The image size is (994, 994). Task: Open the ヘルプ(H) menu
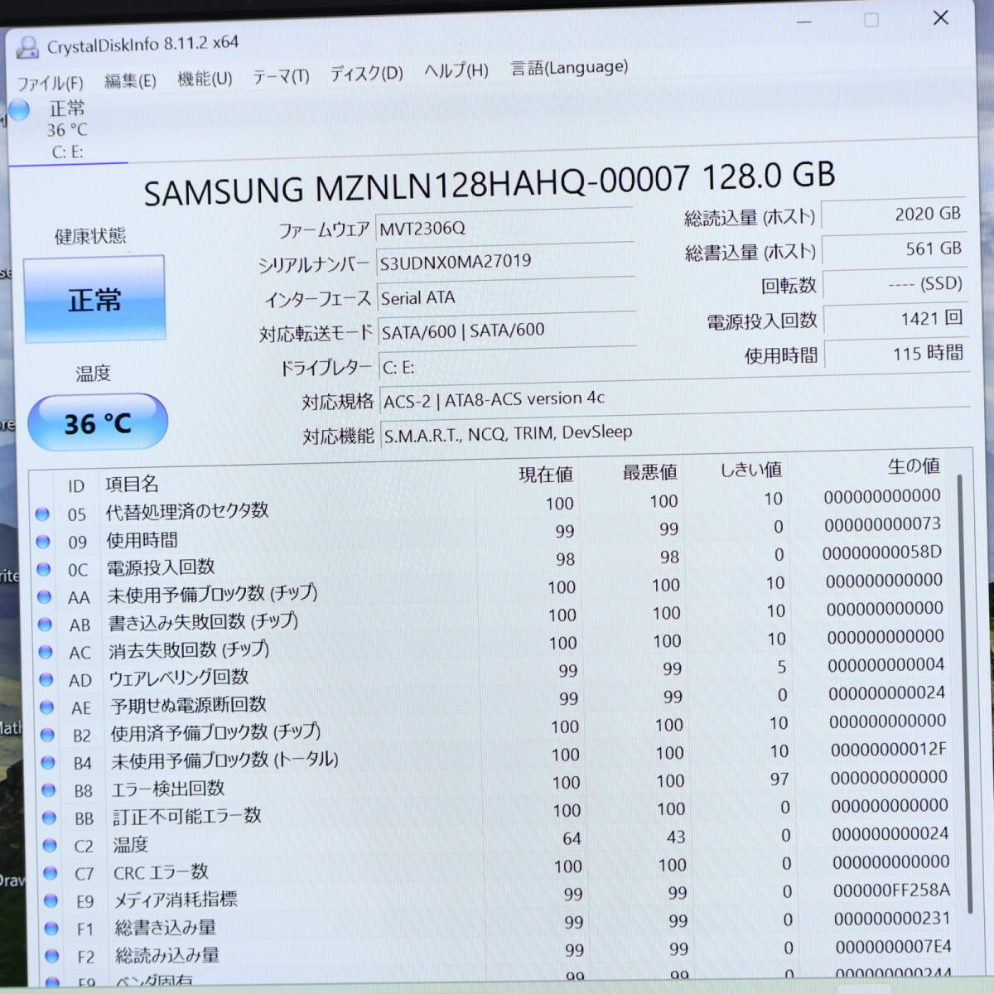point(456,70)
